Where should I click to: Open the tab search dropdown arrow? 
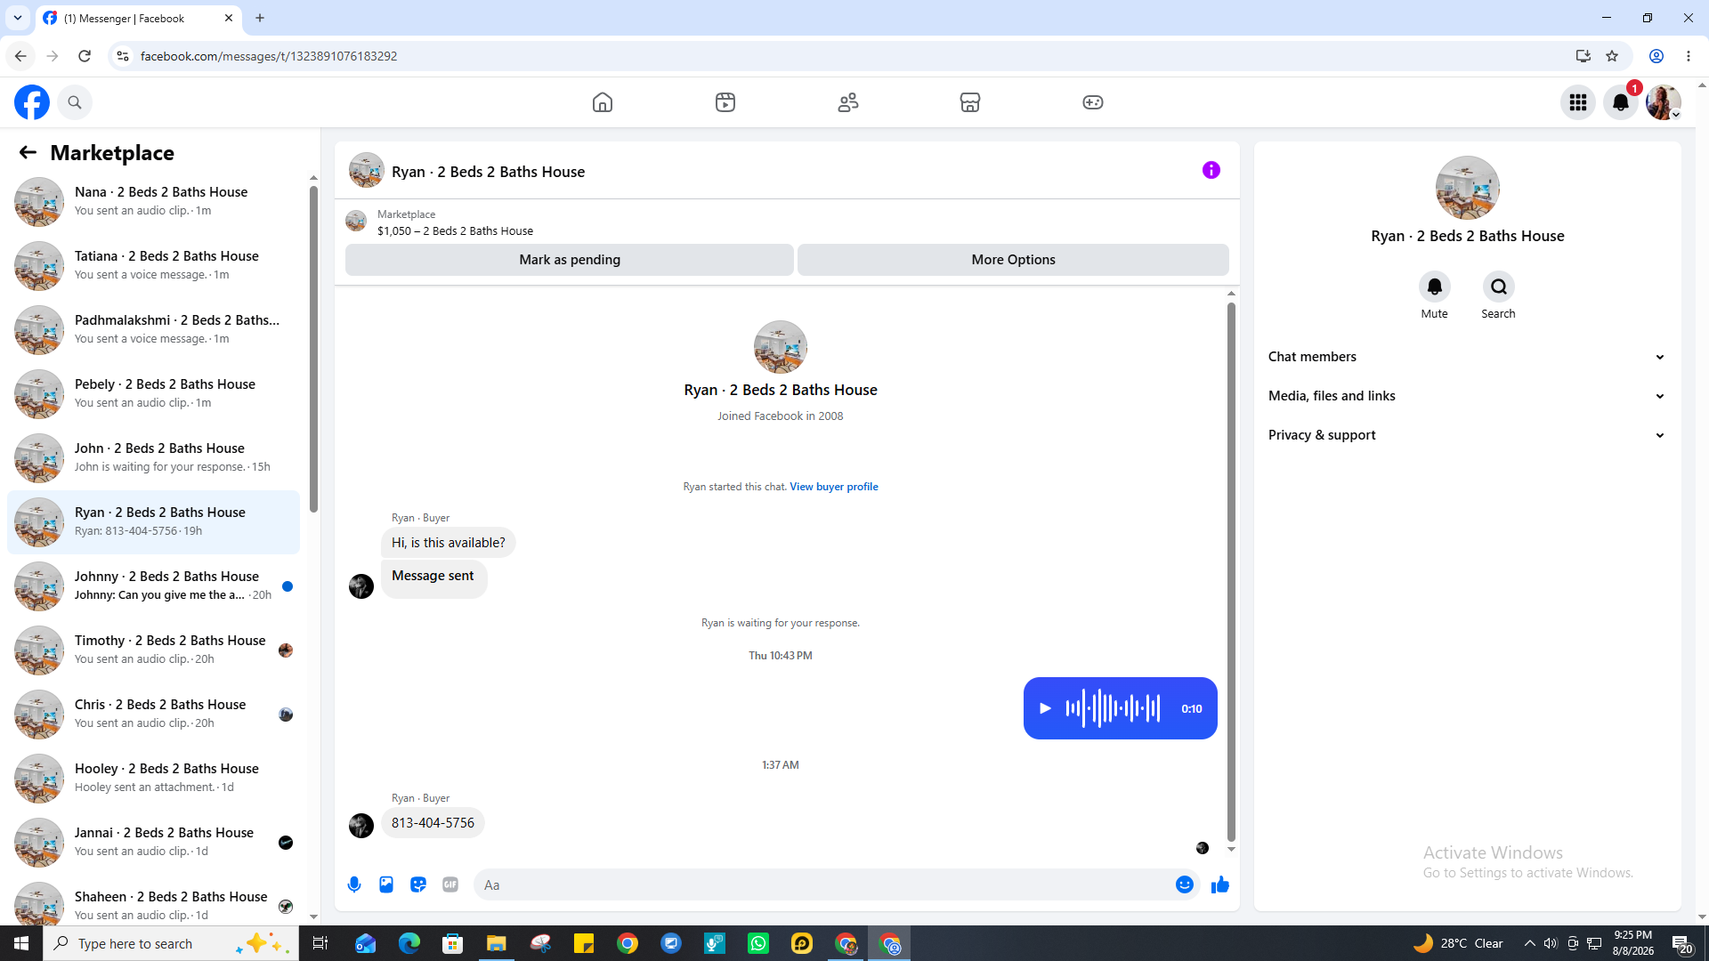(x=18, y=18)
